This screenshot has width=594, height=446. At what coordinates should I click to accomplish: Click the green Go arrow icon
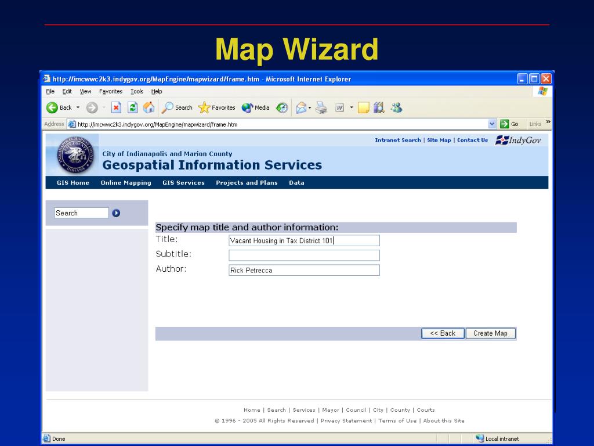[x=504, y=124]
